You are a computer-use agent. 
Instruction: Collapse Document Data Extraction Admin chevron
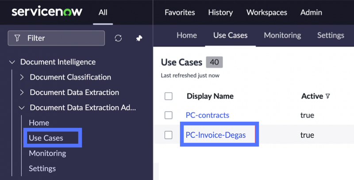coord(22,108)
